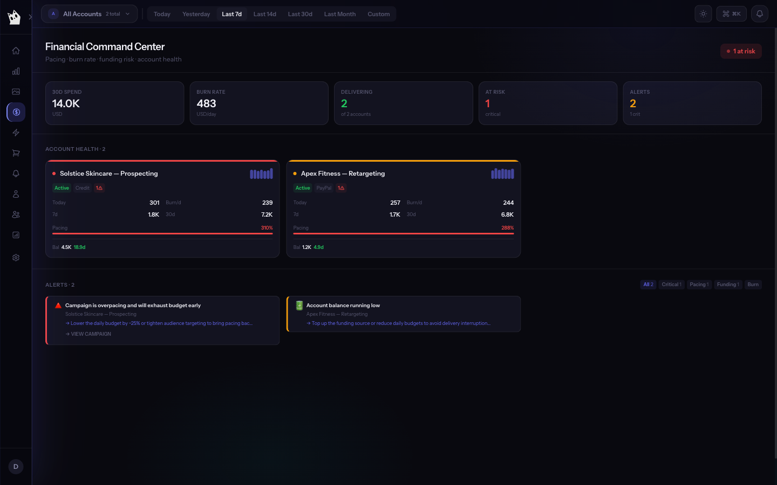Toggle the light theme sun icon
The image size is (777, 485).
(x=703, y=14)
